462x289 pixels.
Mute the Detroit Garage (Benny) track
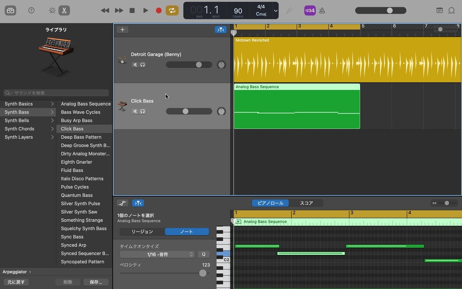tap(135, 65)
